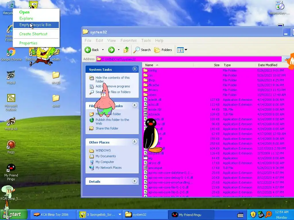Open the Edit menu
294x220 pixels.
(x=99, y=41)
